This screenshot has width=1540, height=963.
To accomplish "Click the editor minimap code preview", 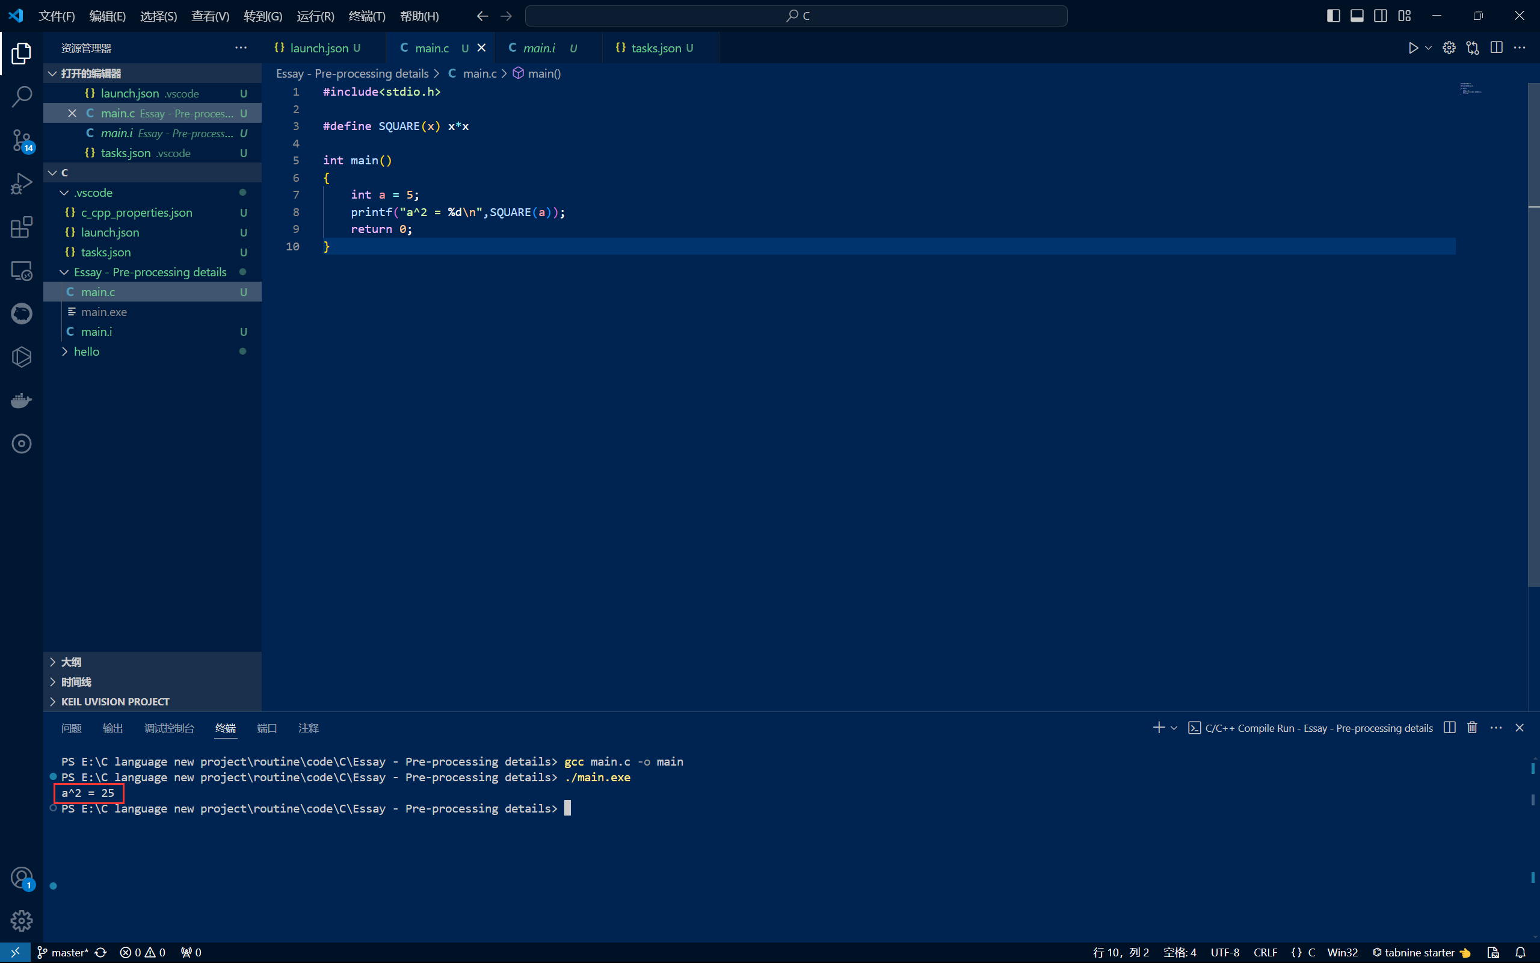I will (1471, 88).
